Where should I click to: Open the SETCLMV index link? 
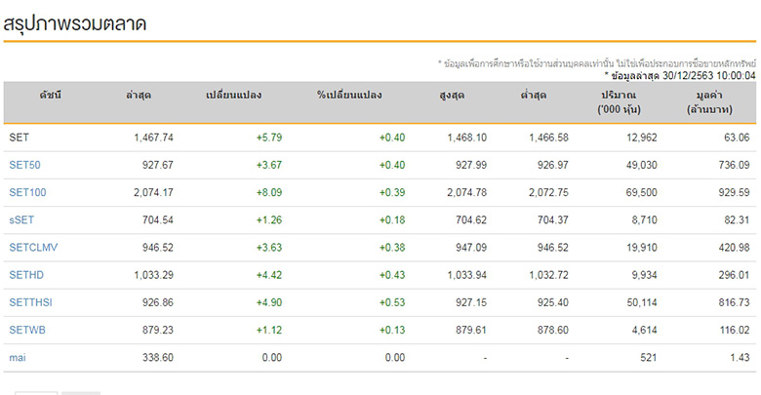34,248
